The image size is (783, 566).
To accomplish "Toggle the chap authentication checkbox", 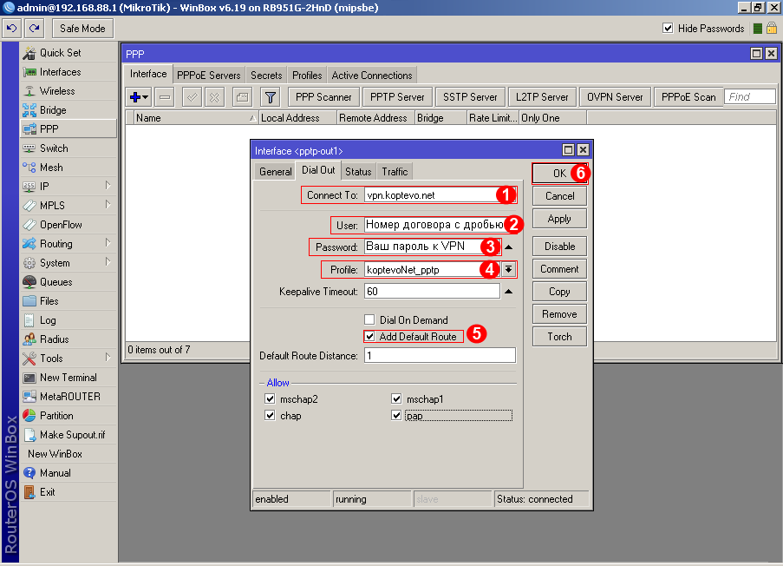I will point(271,416).
